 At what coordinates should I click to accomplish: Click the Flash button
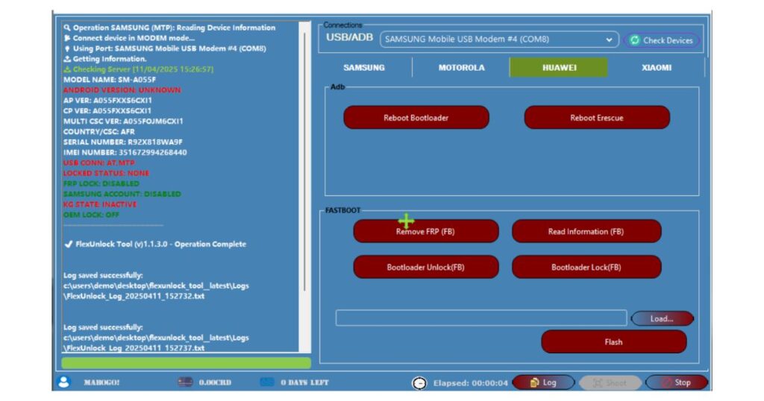(x=614, y=342)
